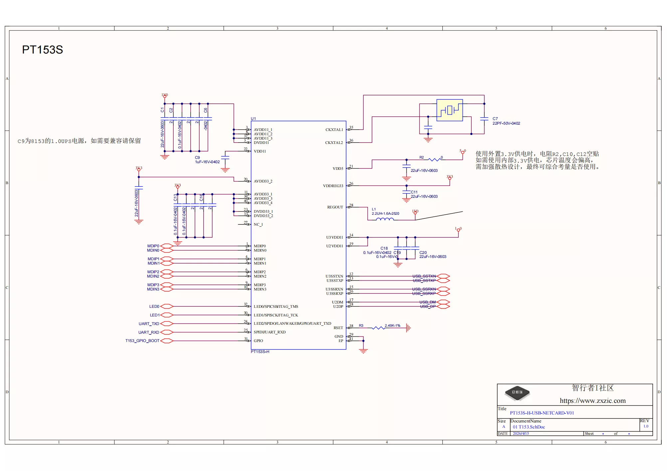Select the LED0 port symbol

click(x=167, y=306)
